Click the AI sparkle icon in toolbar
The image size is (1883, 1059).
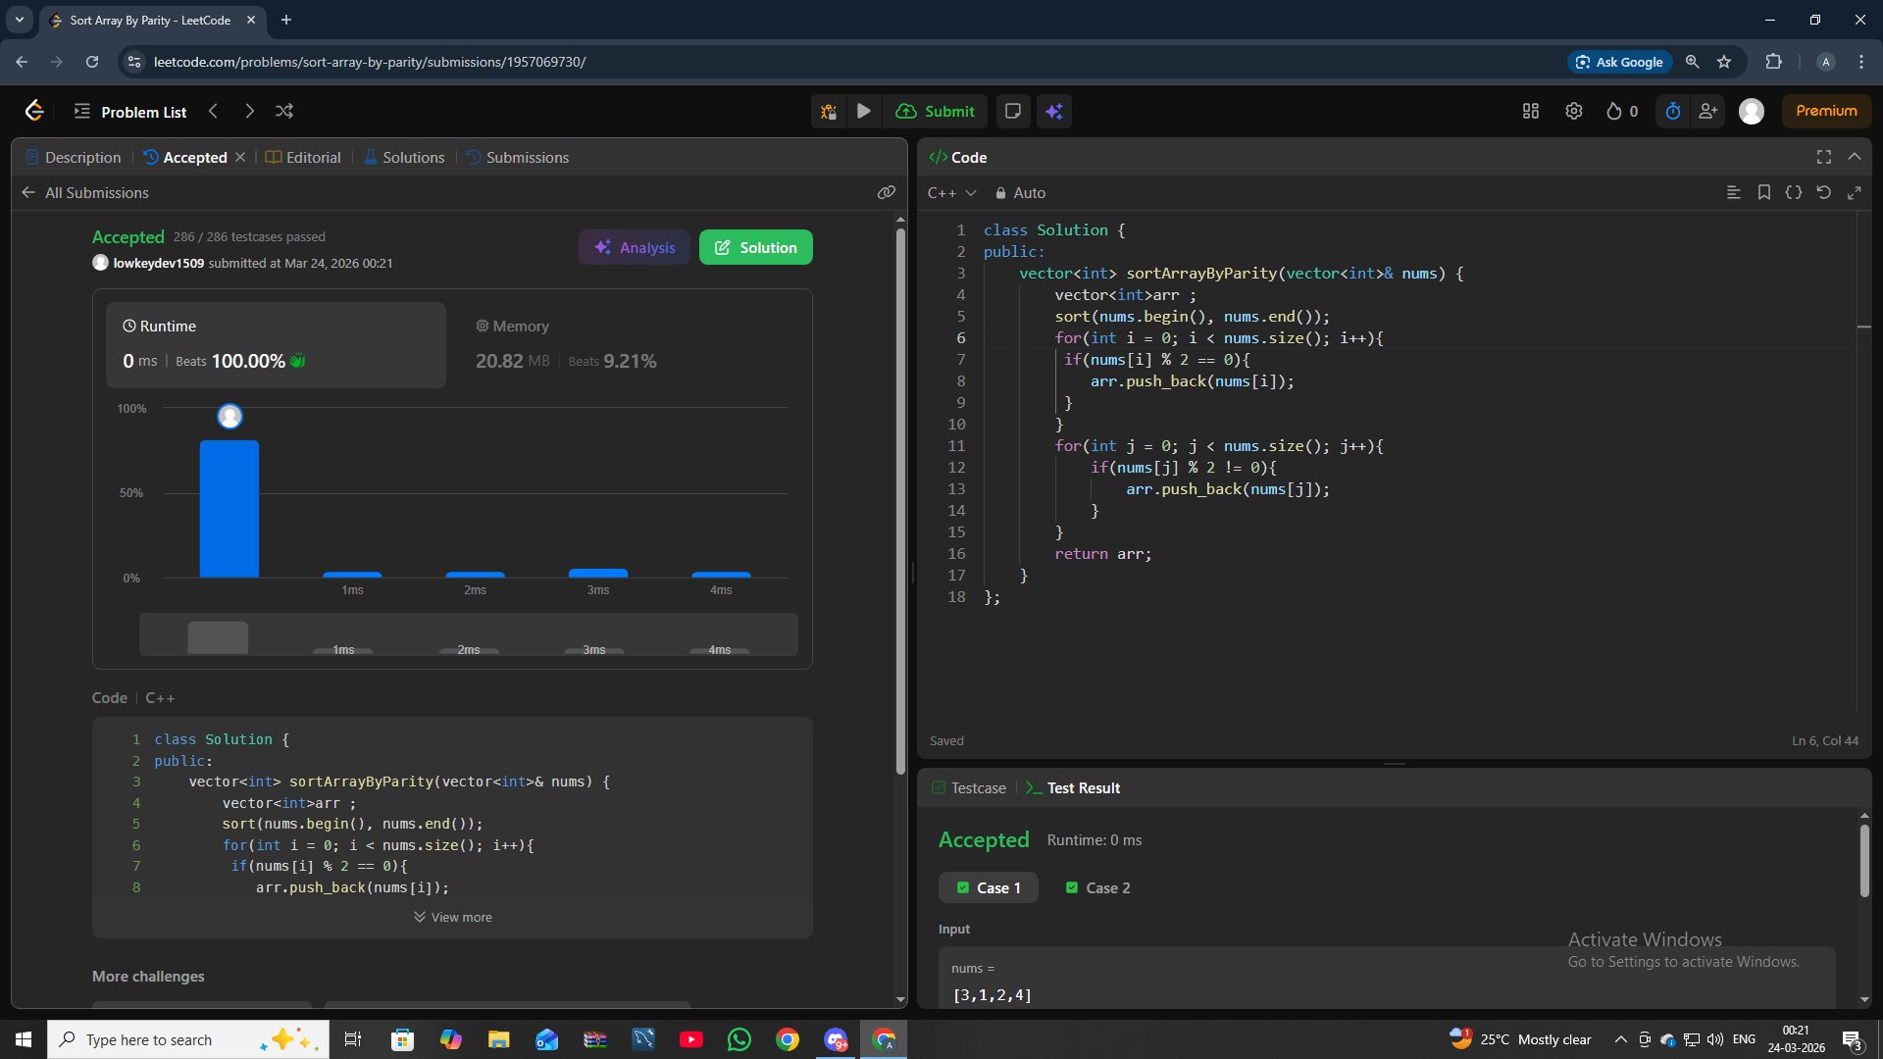point(1054,112)
